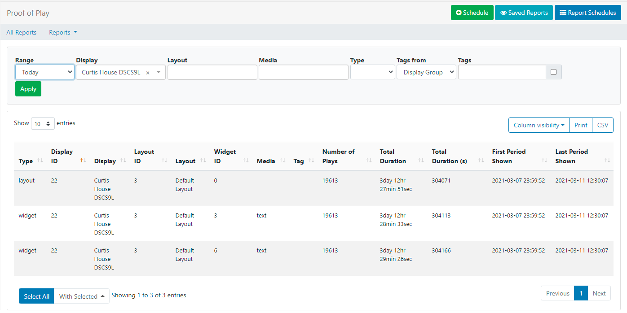The height and width of the screenshot is (313, 627).
Task: Sort table by Number of Plays
Action: click(x=345, y=156)
